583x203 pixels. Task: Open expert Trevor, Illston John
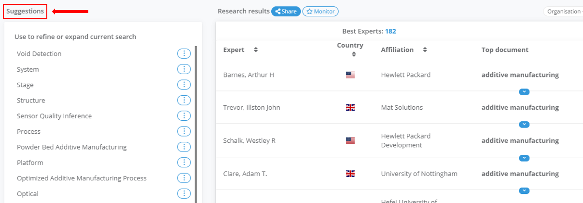251,108
